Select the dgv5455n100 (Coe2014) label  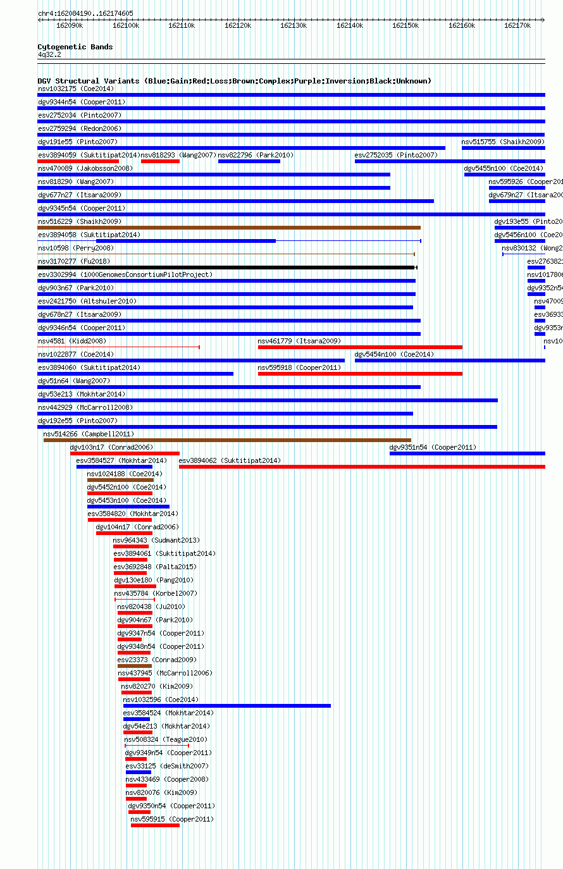[x=504, y=168]
